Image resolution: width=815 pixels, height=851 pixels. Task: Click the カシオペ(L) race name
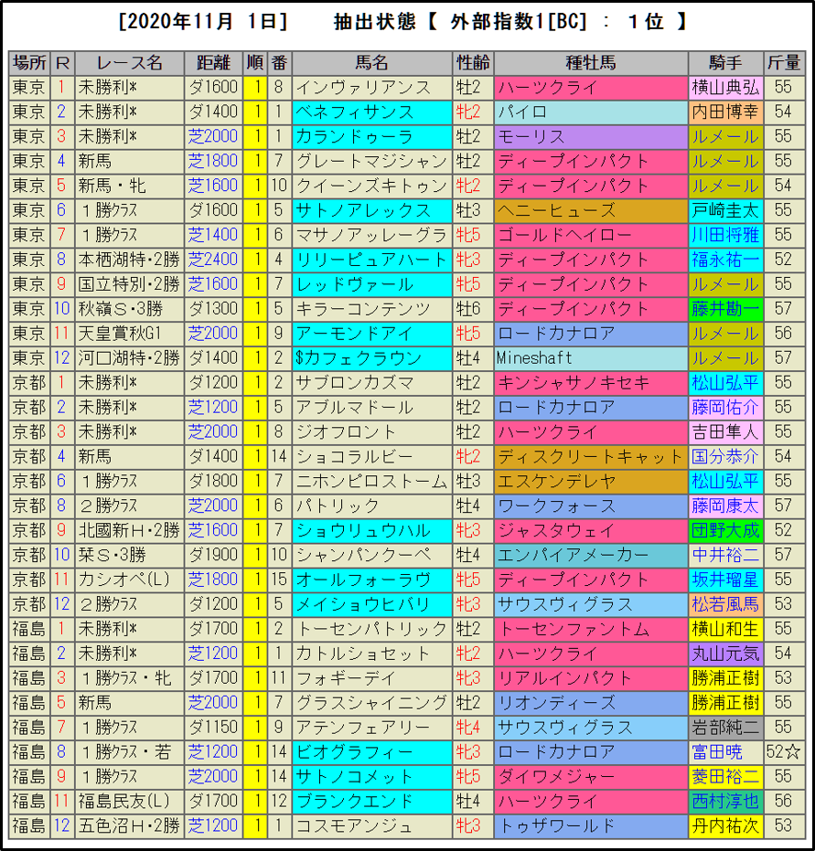click(x=129, y=580)
